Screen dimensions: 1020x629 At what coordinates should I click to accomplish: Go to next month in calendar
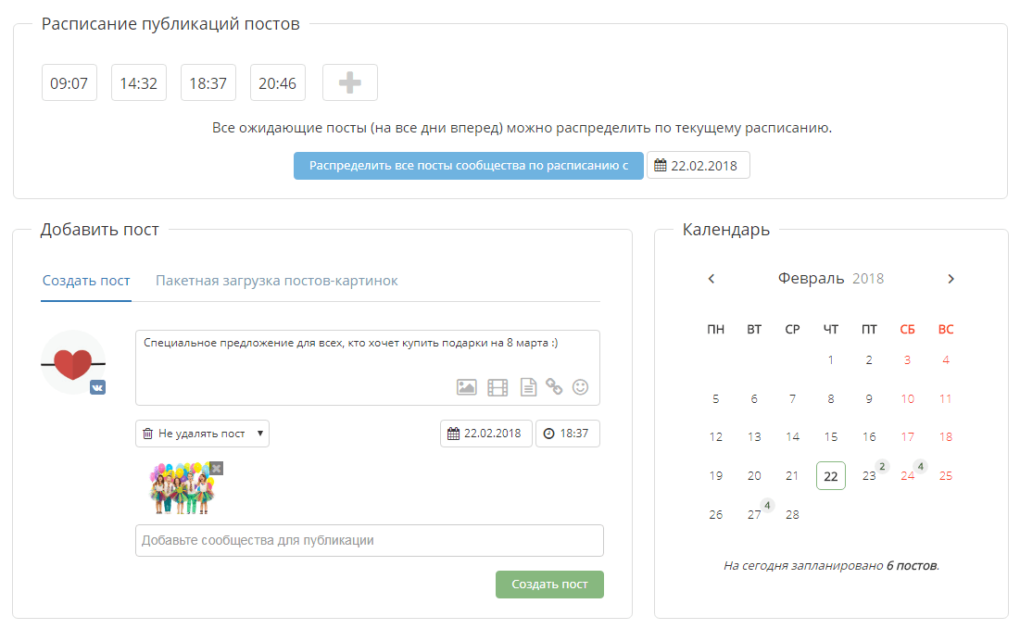click(951, 279)
